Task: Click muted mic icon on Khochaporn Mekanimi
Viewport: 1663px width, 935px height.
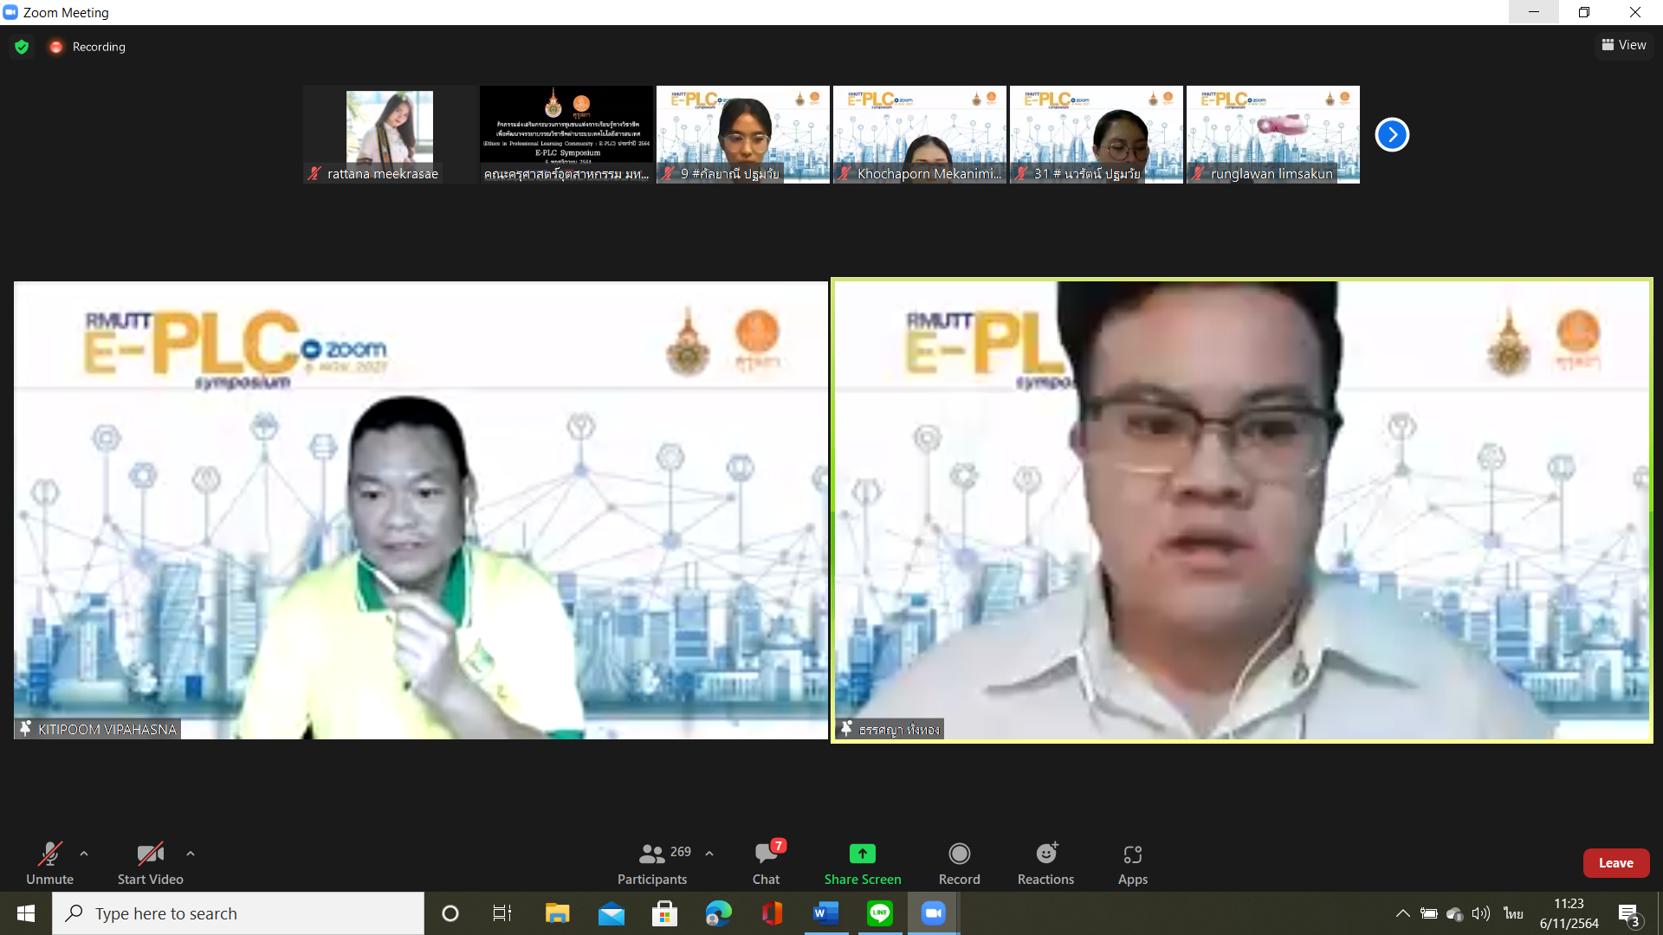Action: (844, 174)
